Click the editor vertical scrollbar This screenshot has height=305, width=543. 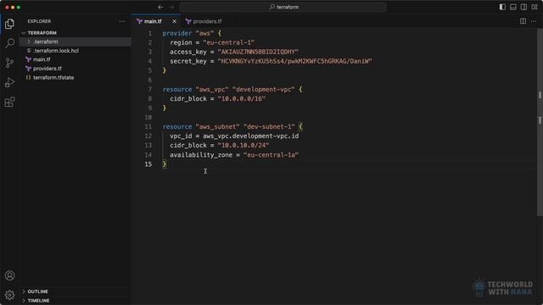click(x=540, y=123)
